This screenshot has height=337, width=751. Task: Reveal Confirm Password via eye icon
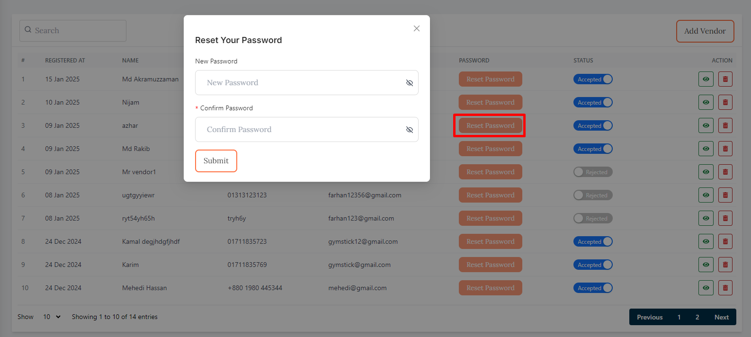coord(410,130)
